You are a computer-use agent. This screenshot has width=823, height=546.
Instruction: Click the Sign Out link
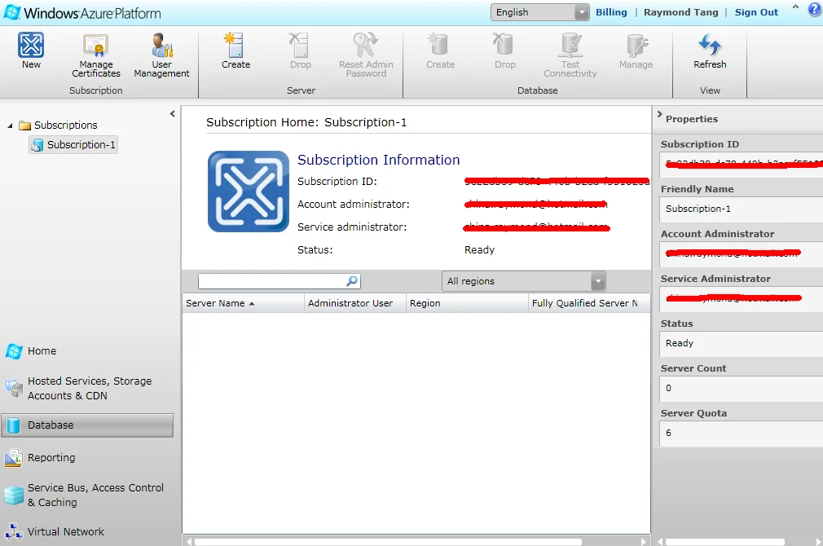pos(756,12)
